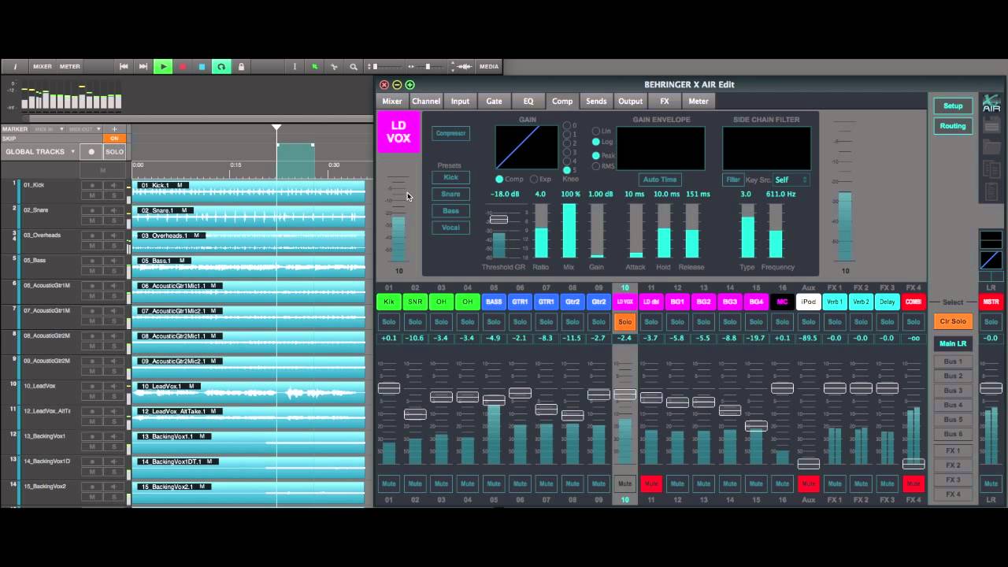
Task: Click the Setup button
Action: click(x=953, y=106)
